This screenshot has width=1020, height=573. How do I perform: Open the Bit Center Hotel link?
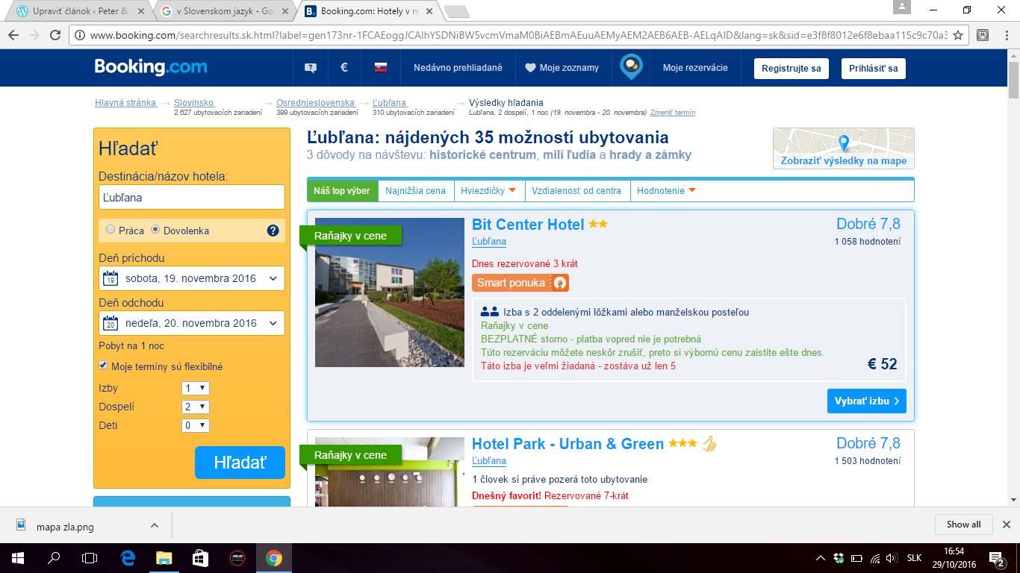528,225
